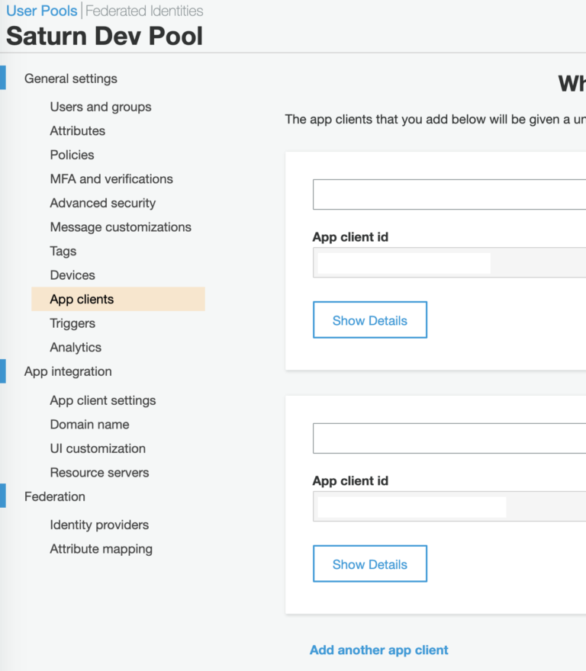Expand the Federation section
Screen dimensions: 586x671
(54, 496)
